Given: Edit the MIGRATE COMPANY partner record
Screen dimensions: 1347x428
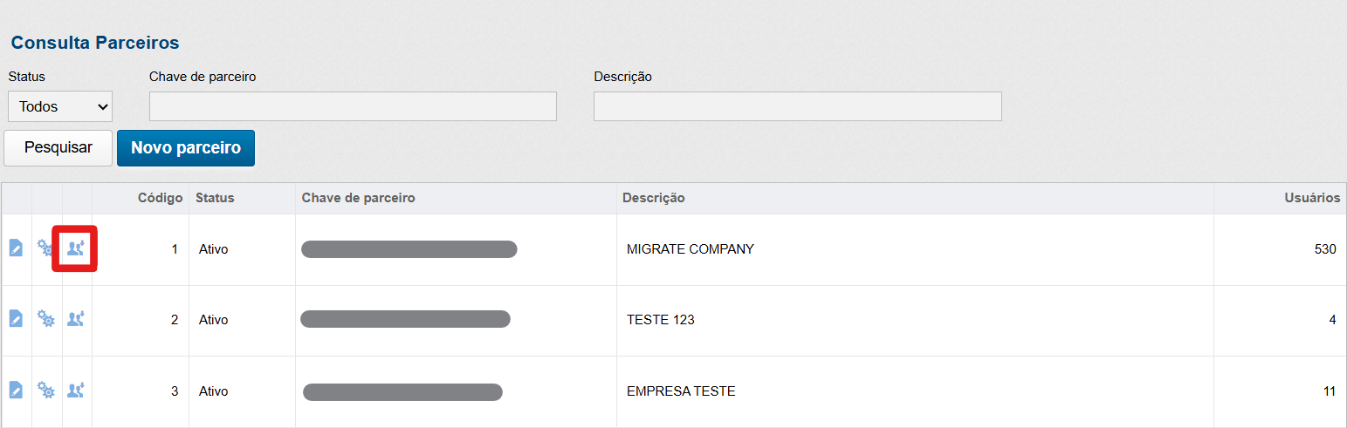Looking at the screenshot, I should point(16,248).
